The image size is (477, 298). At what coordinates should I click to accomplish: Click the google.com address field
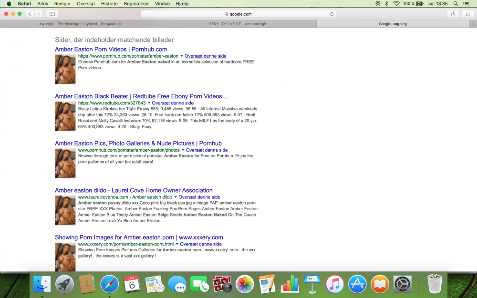(238, 14)
